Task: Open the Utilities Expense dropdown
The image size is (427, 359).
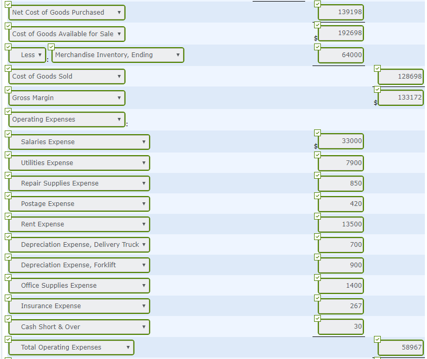Action: click(79, 163)
